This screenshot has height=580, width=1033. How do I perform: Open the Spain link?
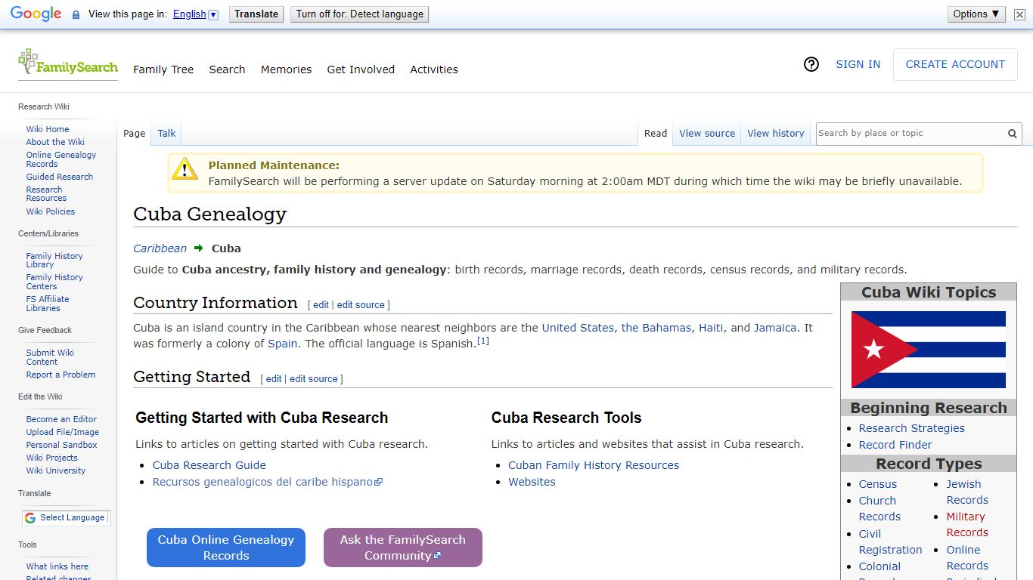click(x=283, y=344)
